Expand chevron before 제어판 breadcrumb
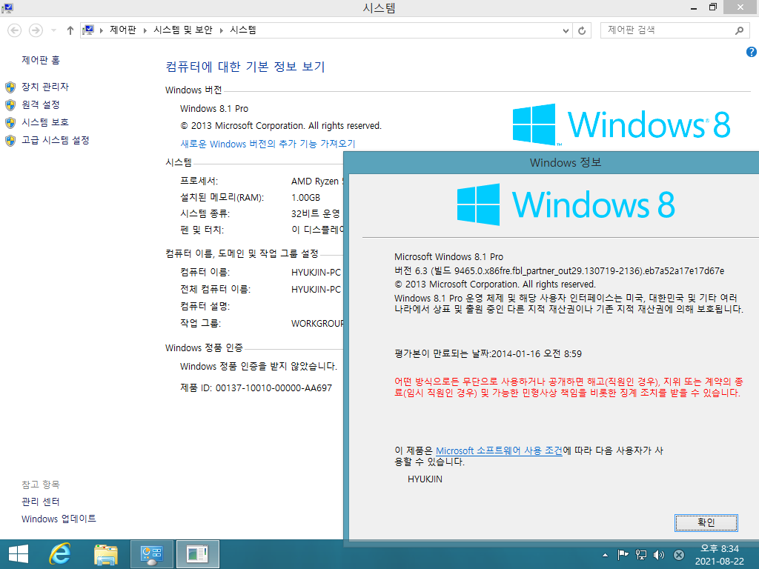 pyautogui.click(x=101, y=30)
